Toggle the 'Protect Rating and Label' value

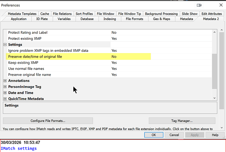pyautogui.click(x=114, y=32)
